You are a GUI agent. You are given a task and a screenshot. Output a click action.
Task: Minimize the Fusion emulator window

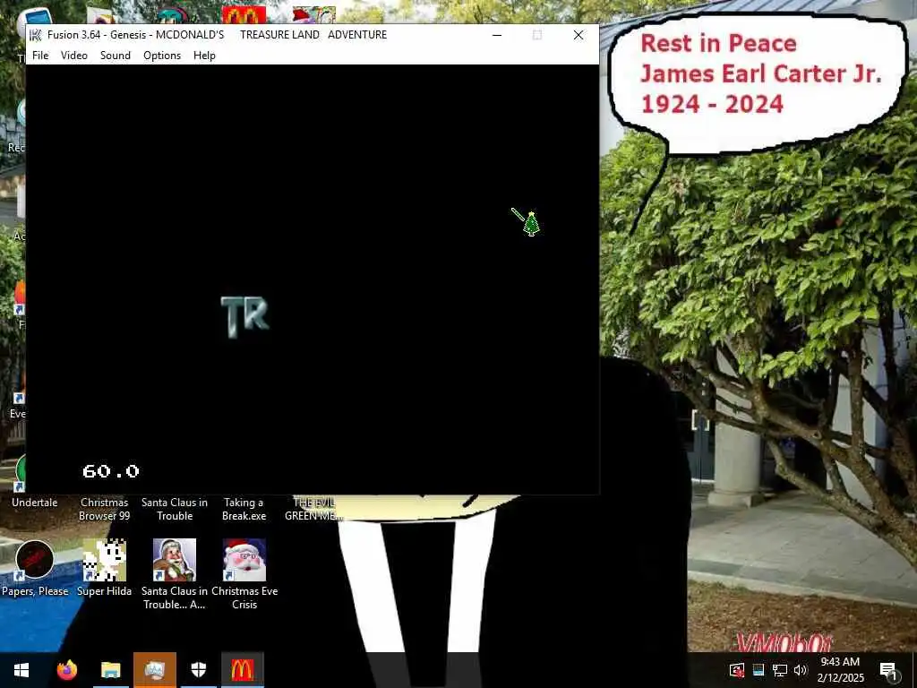point(497,35)
